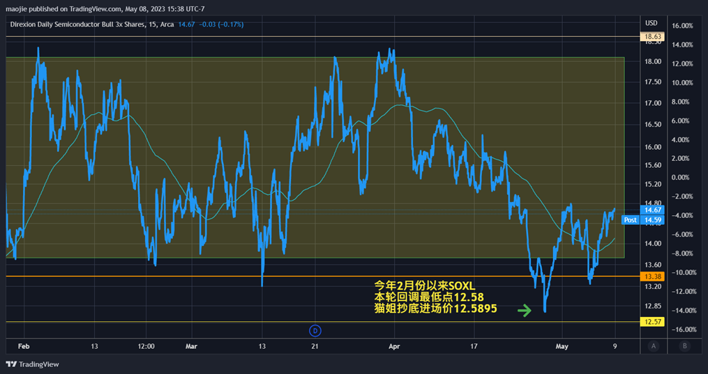This screenshot has height=374, width=708.
Task: Click the Arca exchange label in legend
Action: tap(167, 24)
